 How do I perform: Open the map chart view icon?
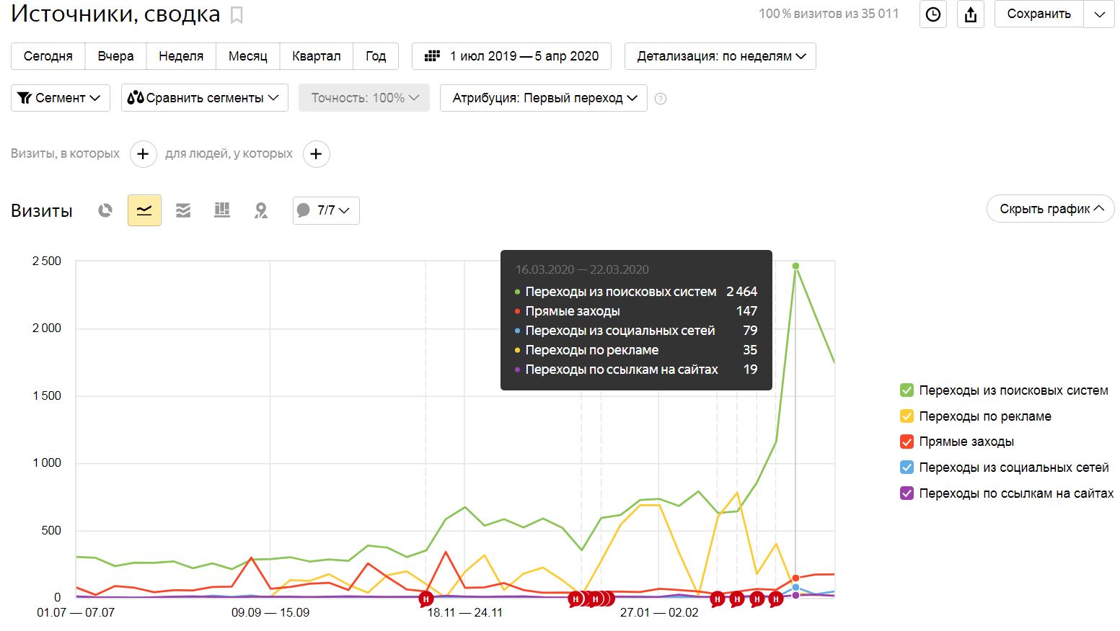(x=261, y=210)
